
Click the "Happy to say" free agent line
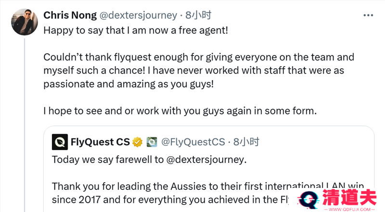pyautogui.click(x=136, y=30)
